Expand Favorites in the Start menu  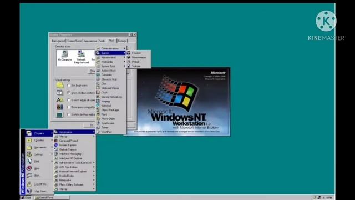[x=39, y=141]
